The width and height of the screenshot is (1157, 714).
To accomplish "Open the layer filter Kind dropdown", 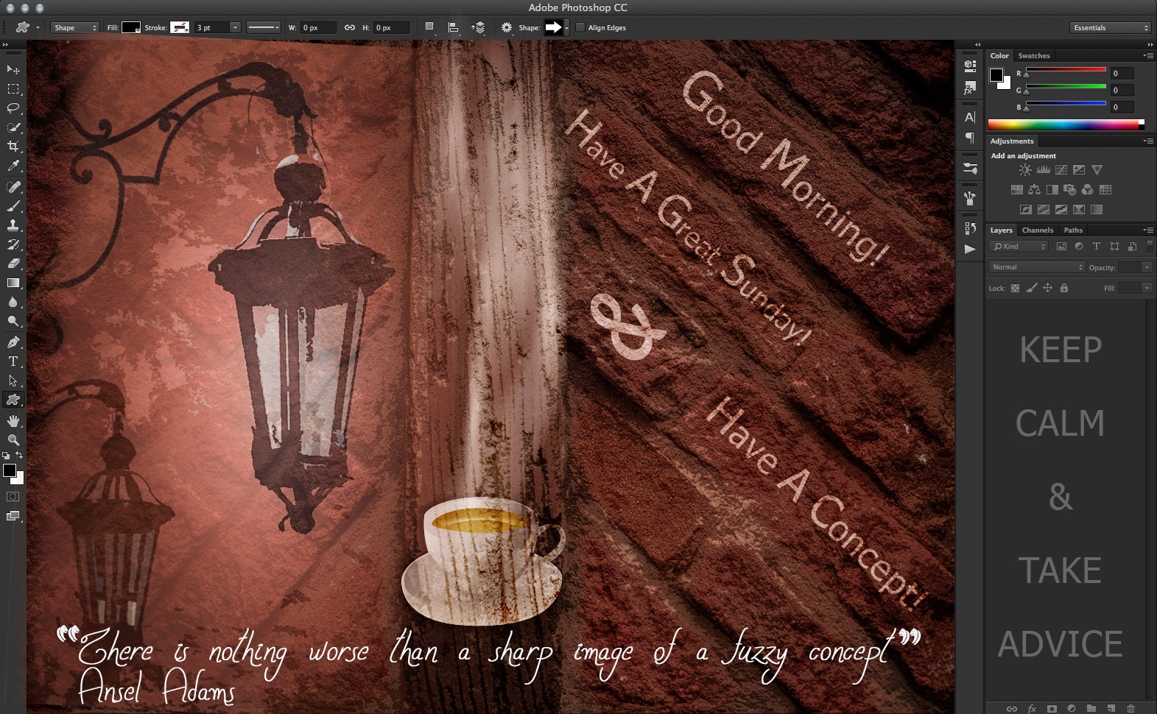I will coord(1019,247).
